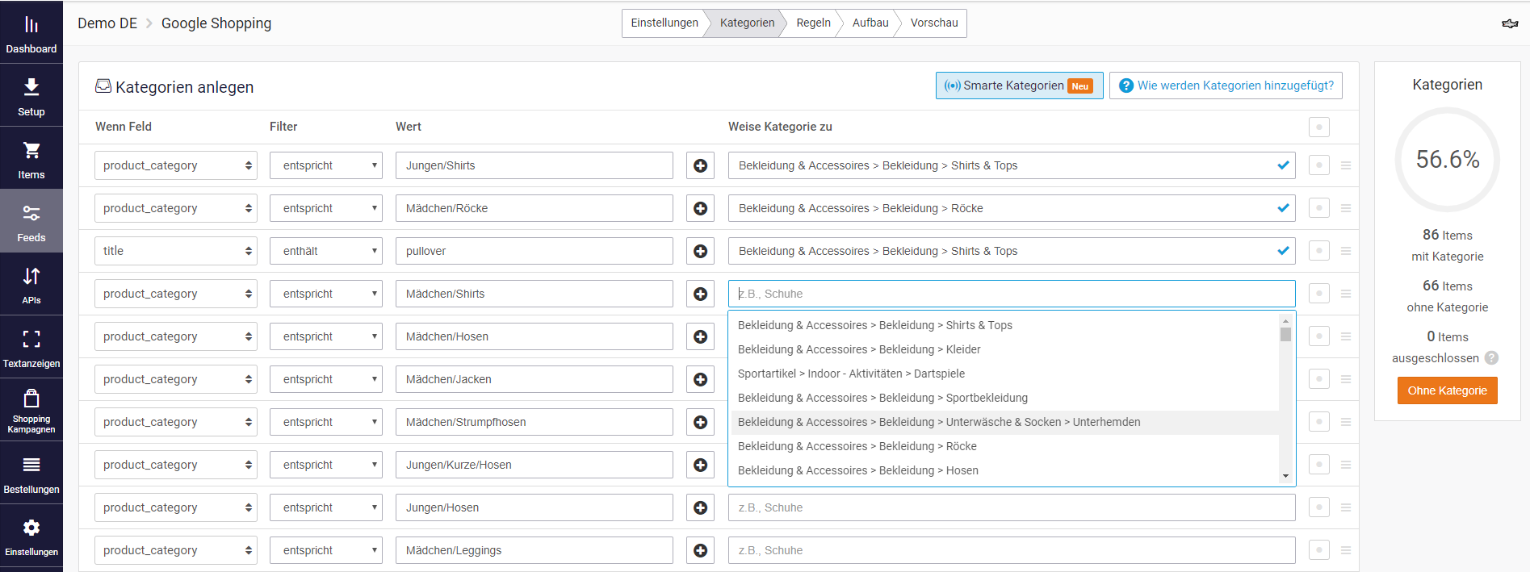The height and width of the screenshot is (572, 1530).
Task: Click orange Ohne Kategorie button
Action: click(1447, 390)
